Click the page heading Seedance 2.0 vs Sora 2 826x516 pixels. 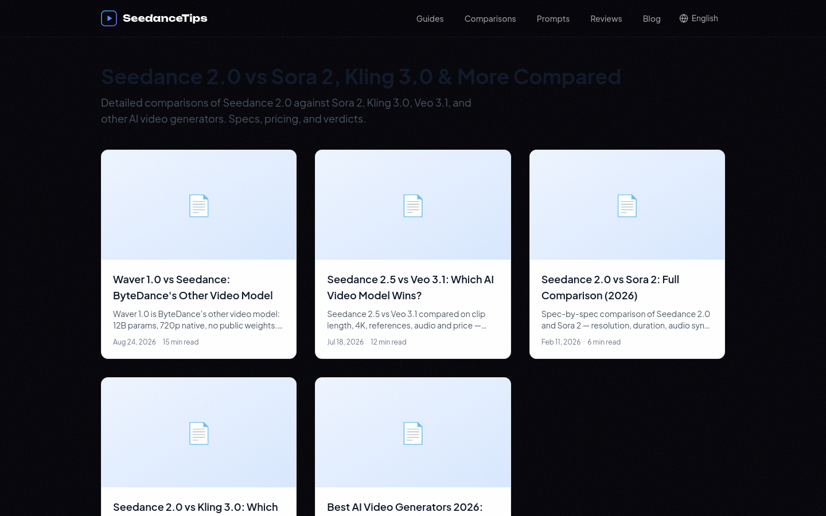pos(361,76)
